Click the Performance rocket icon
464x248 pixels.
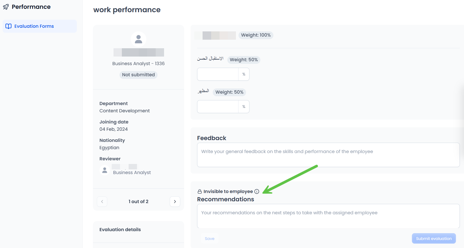pyautogui.click(x=6, y=7)
